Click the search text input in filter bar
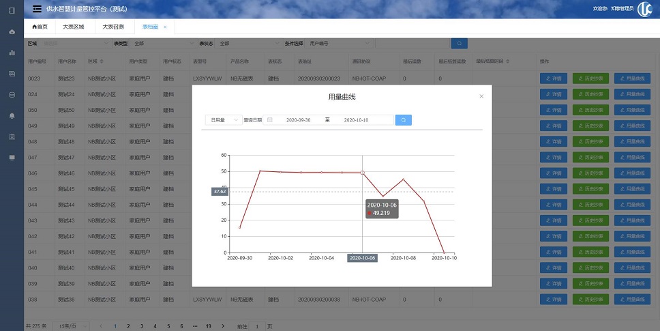This screenshot has height=331, width=660. click(412, 44)
